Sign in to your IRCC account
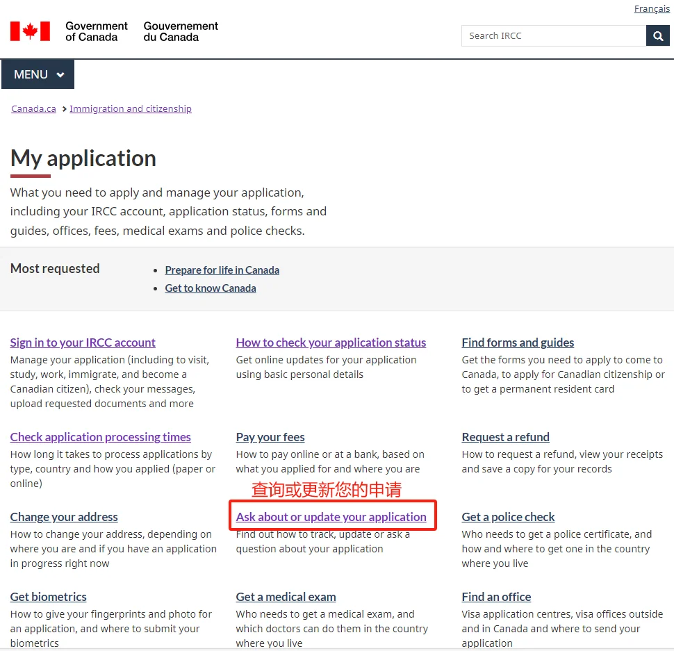Viewport: 674px width, 651px height. (x=83, y=342)
